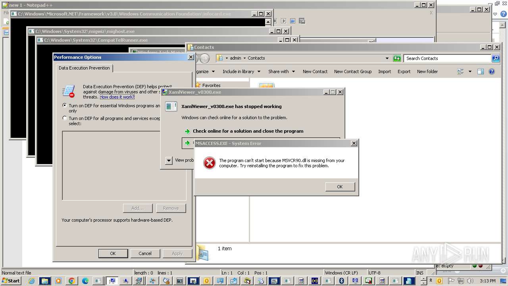Click New folder in Contacts toolbar
The width and height of the screenshot is (508, 286).
coord(427,71)
